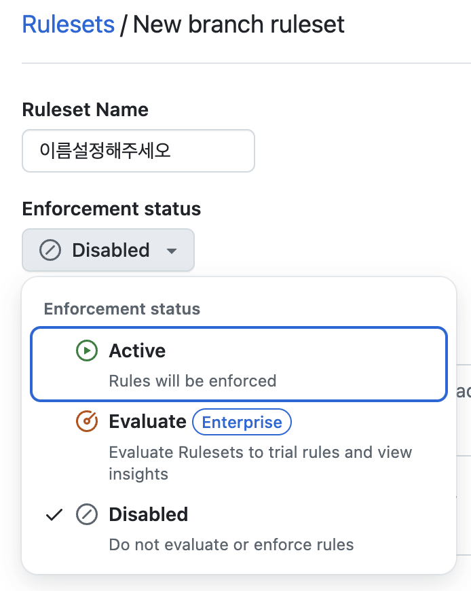471x591 pixels.
Task: Click the "Ruleset Name" field label
Action: [85, 109]
